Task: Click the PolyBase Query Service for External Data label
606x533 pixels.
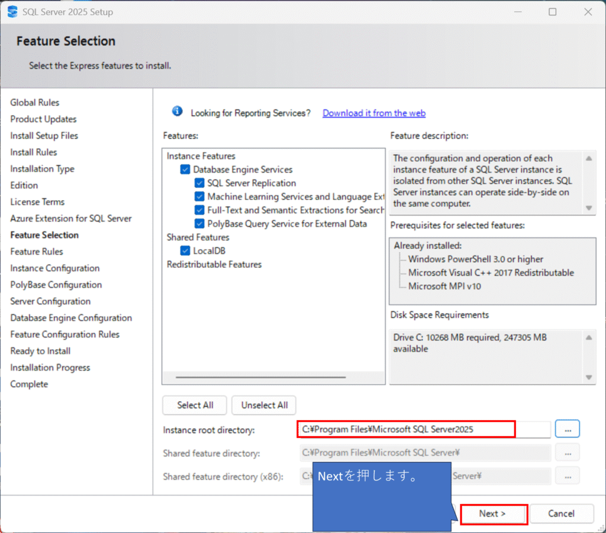Action: click(287, 224)
